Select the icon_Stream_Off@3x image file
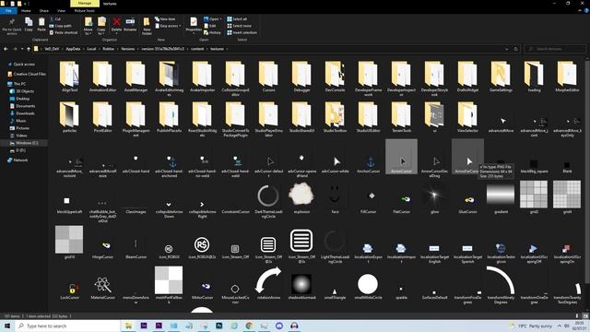Image resolution: width=590 pixels, height=332 pixels. pyautogui.click(x=301, y=245)
